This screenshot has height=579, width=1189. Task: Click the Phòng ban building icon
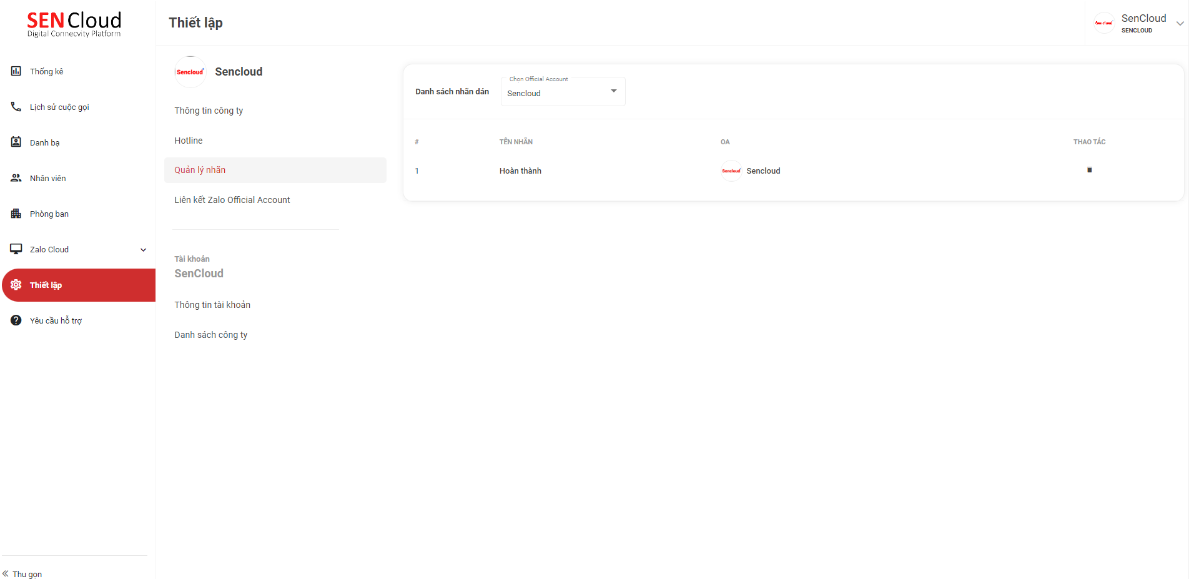point(16,214)
